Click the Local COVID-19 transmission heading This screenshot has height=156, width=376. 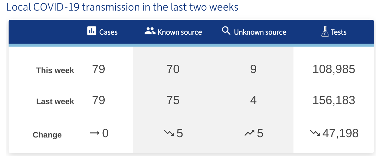(x=122, y=7)
